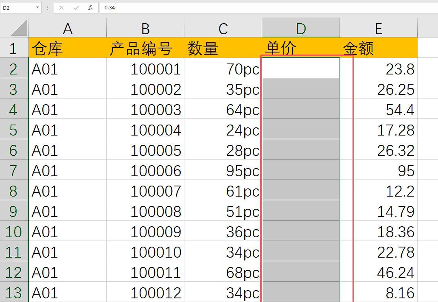Click quantity cell 35pc
Viewport: 438px width, 302px height.
pyautogui.click(x=223, y=89)
